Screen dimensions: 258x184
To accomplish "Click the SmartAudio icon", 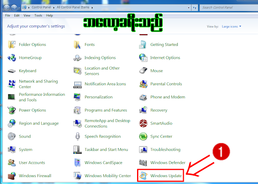I will click(143, 123).
